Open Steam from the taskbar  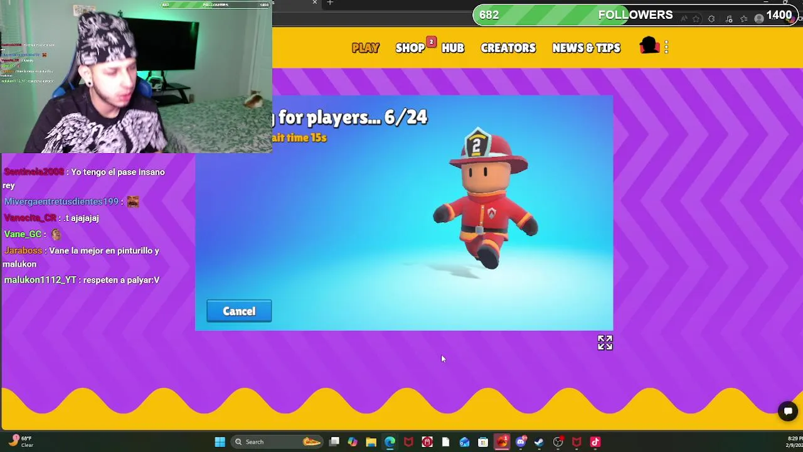[539, 442]
